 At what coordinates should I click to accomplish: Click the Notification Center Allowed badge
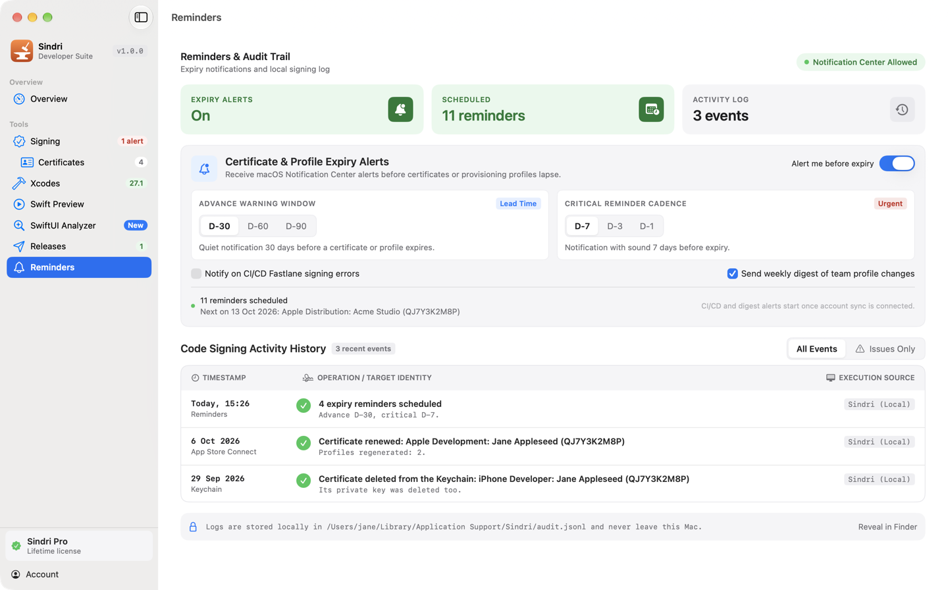pos(860,62)
